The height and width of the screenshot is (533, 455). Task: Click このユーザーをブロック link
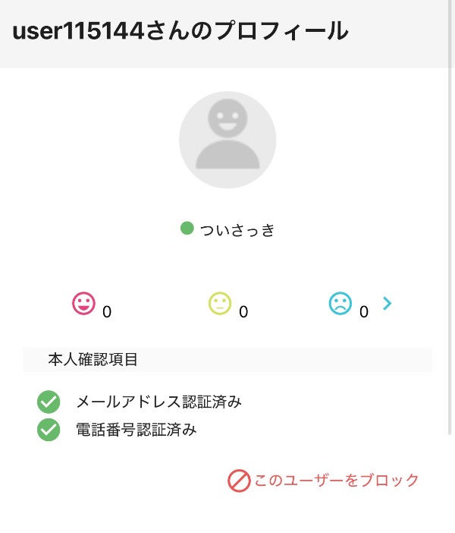335,481
